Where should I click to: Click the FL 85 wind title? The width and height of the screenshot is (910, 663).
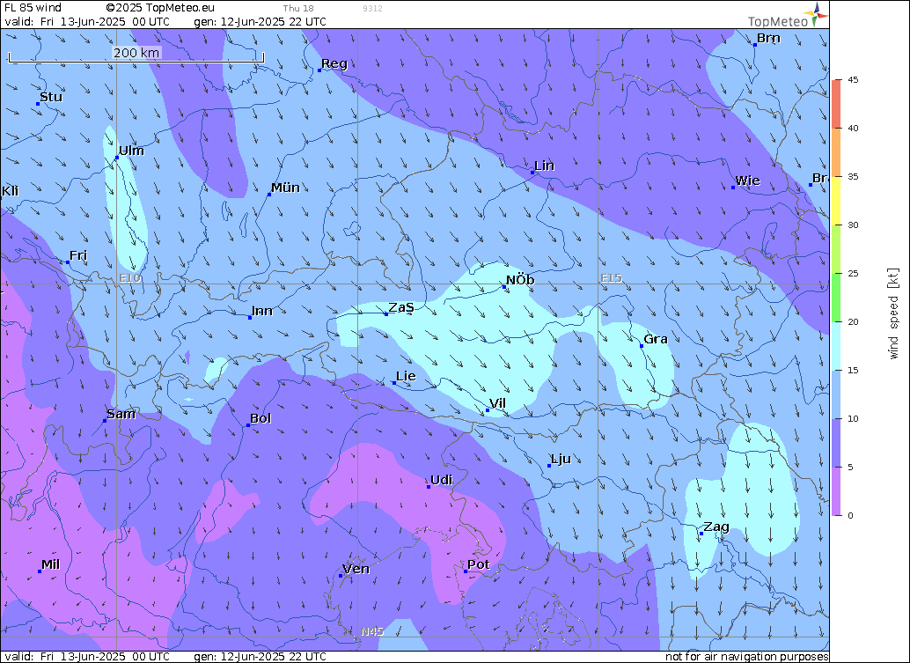[33, 8]
